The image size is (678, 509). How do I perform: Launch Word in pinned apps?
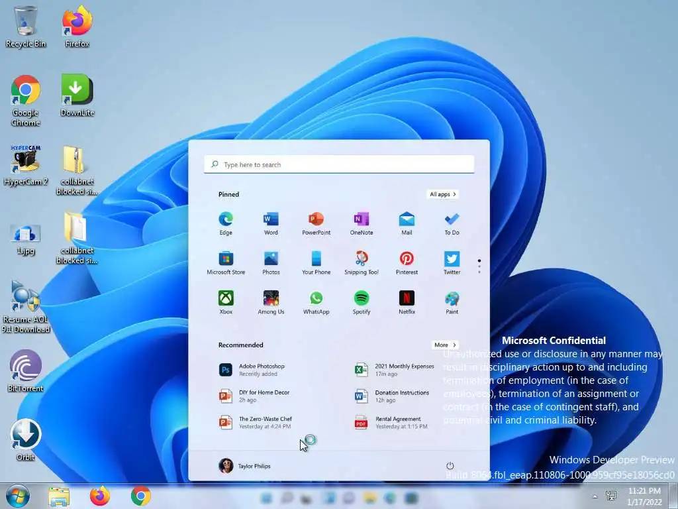[x=271, y=223]
